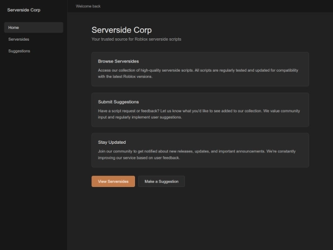Viewport: 333px width, 250px height.
Task: Click the 'improving our service' text line
Action: click(139, 158)
